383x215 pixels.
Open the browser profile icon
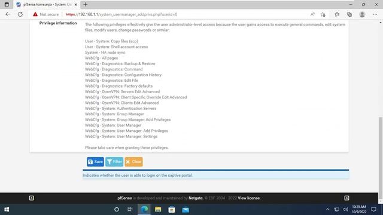pos(362,14)
